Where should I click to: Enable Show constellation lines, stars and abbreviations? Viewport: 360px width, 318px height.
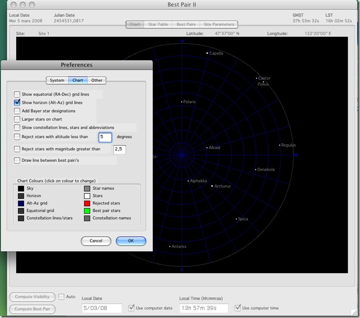pyautogui.click(x=17, y=127)
